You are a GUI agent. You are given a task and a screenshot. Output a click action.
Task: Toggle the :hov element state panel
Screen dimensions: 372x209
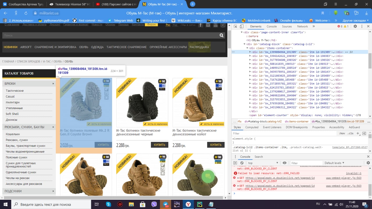[x=342, y=134]
